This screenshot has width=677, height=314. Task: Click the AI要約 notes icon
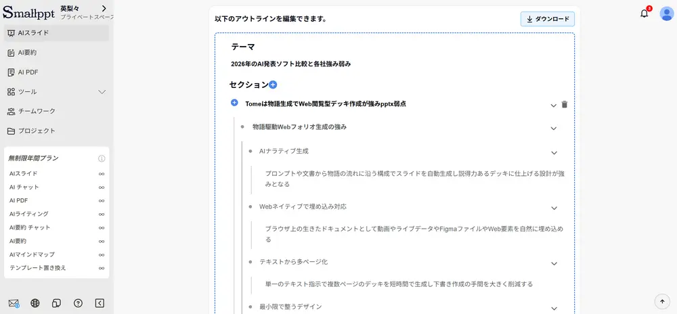tap(12, 53)
